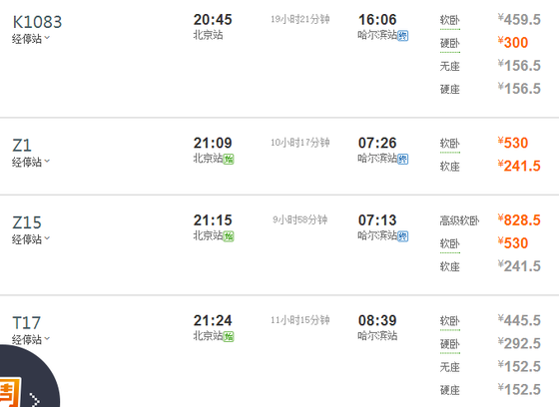Click the 硬卧 seat label for K1083

pos(450,44)
